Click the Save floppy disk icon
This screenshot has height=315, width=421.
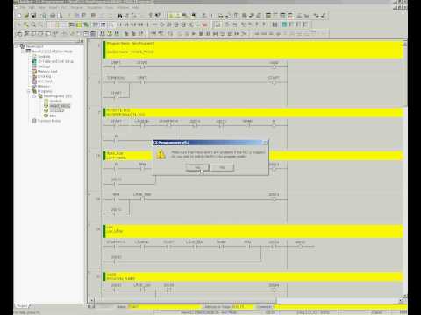[x=33, y=15]
